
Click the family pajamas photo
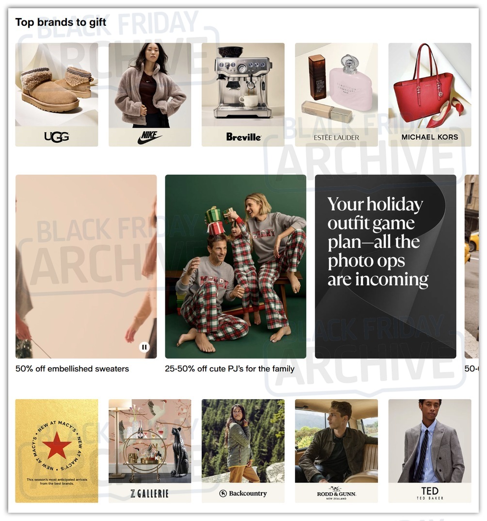(x=236, y=267)
